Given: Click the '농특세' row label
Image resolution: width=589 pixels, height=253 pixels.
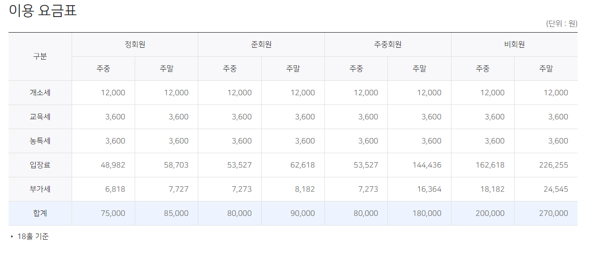Looking at the screenshot, I should pyautogui.click(x=40, y=141).
